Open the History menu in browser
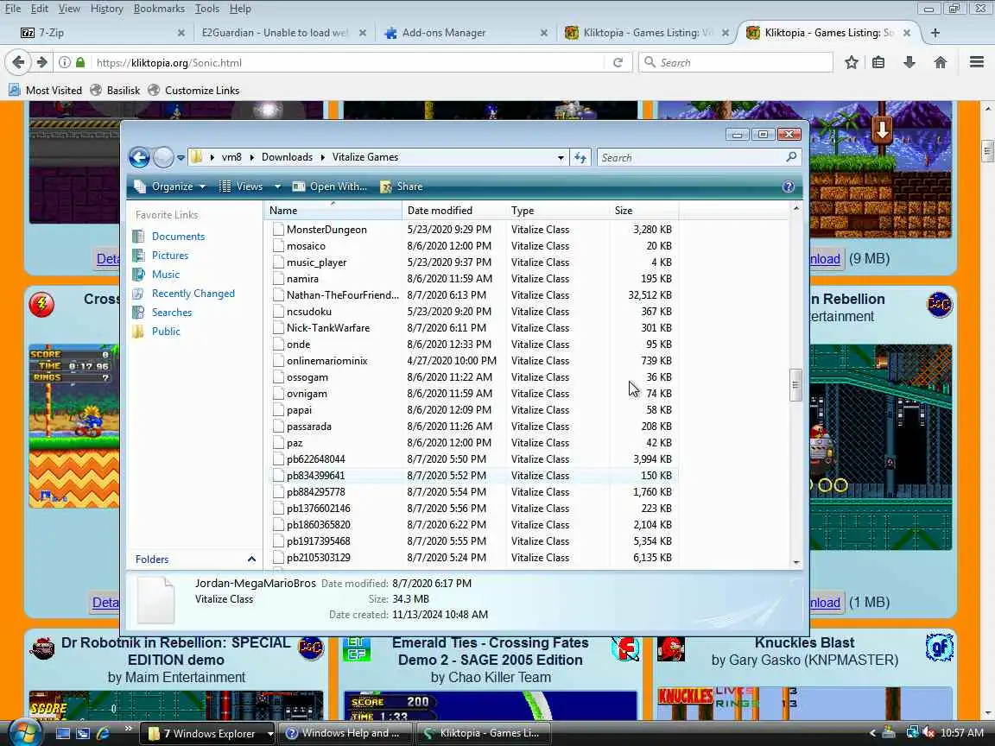995x746 pixels. click(x=106, y=9)
